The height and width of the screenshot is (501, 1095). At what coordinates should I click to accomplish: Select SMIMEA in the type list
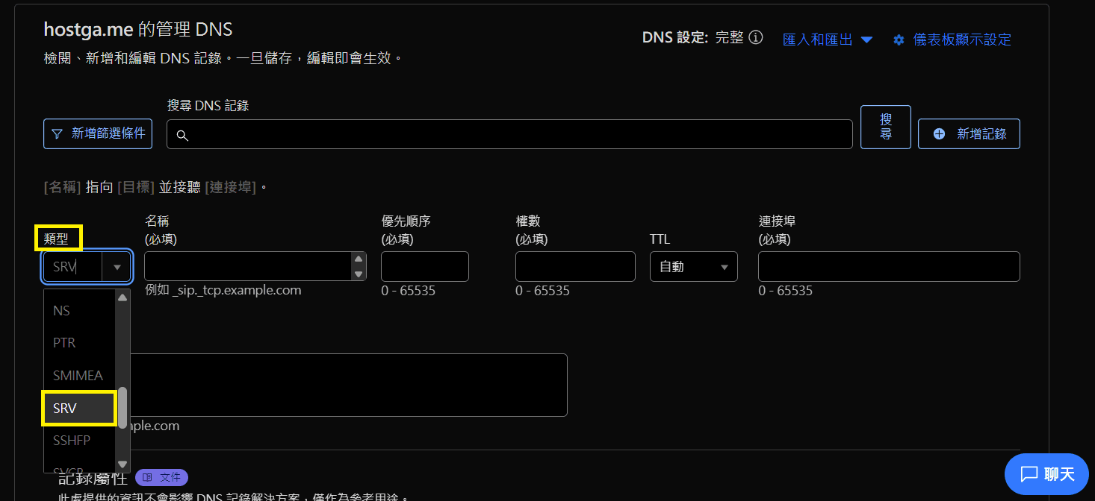[79, 376]
